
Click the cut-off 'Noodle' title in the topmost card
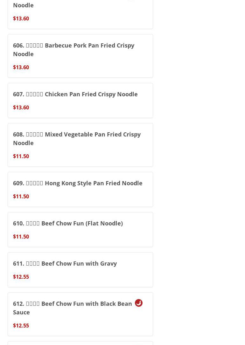click(23, 5)
